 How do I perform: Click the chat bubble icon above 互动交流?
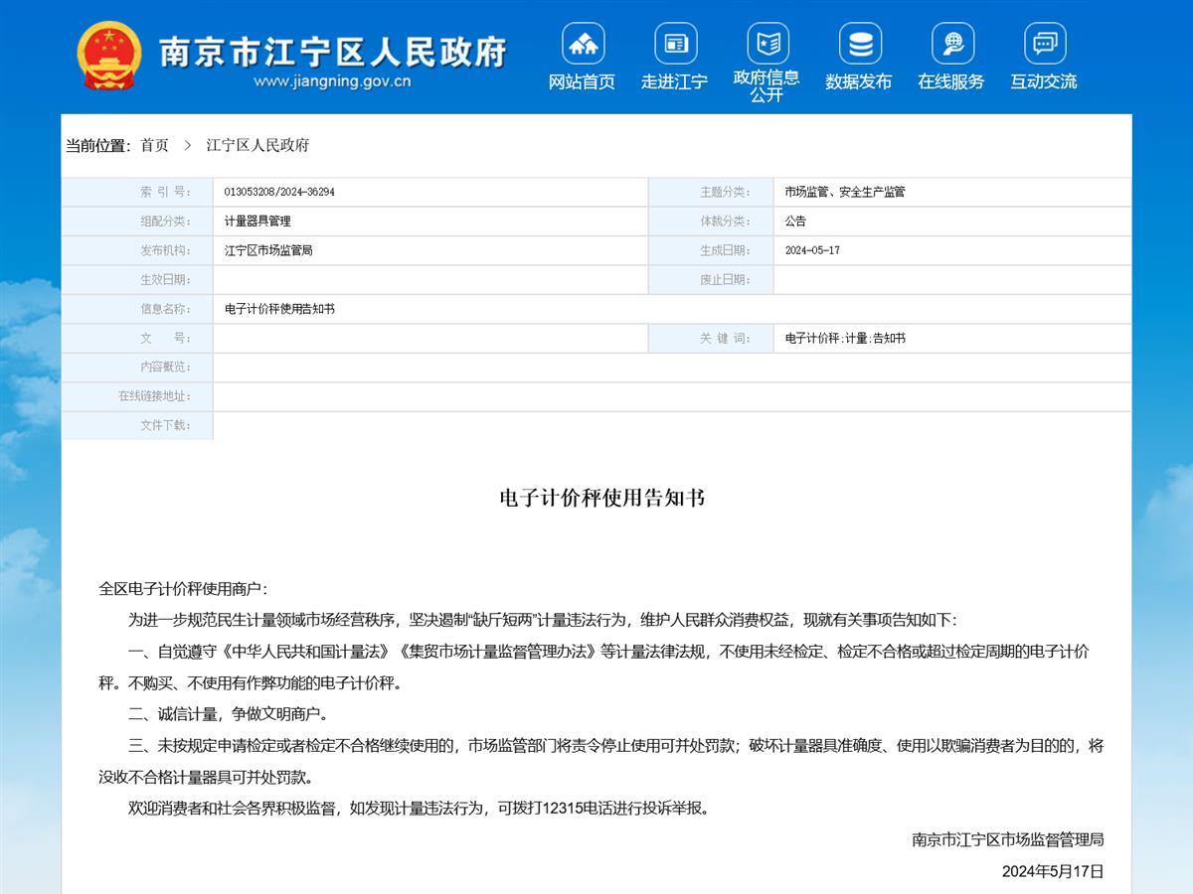click(x=1044, y=44)
